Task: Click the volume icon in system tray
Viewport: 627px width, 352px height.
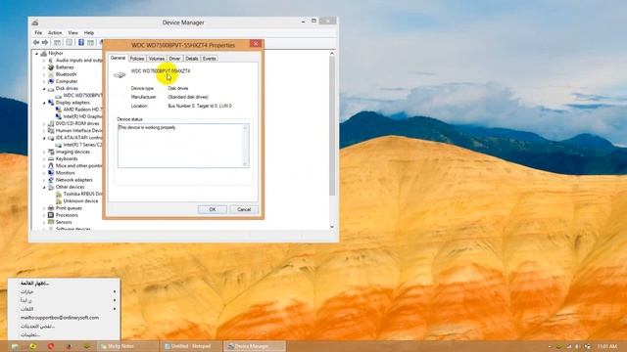Action: 577,346
